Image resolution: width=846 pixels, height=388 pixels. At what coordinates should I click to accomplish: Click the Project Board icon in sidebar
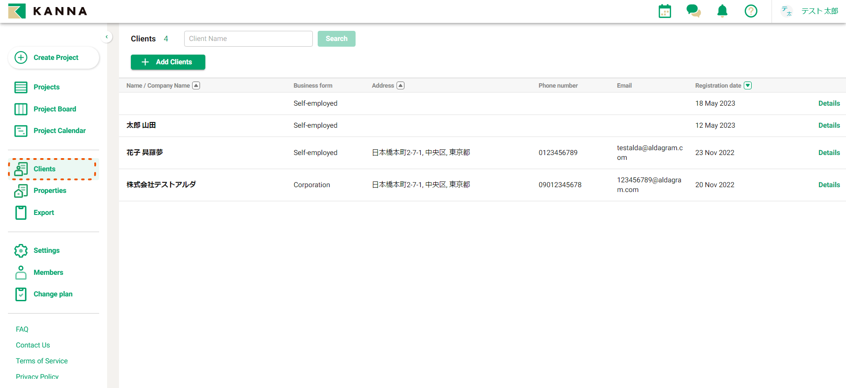(21, 109)
